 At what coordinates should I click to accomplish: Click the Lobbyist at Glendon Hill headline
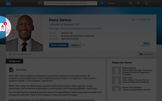64,24
